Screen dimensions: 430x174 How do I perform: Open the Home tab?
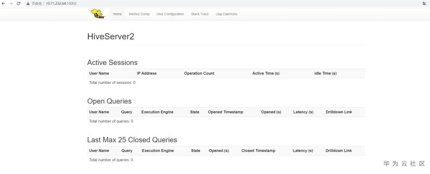tap(118, 14)
